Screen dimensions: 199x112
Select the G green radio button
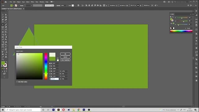[50, 74]
